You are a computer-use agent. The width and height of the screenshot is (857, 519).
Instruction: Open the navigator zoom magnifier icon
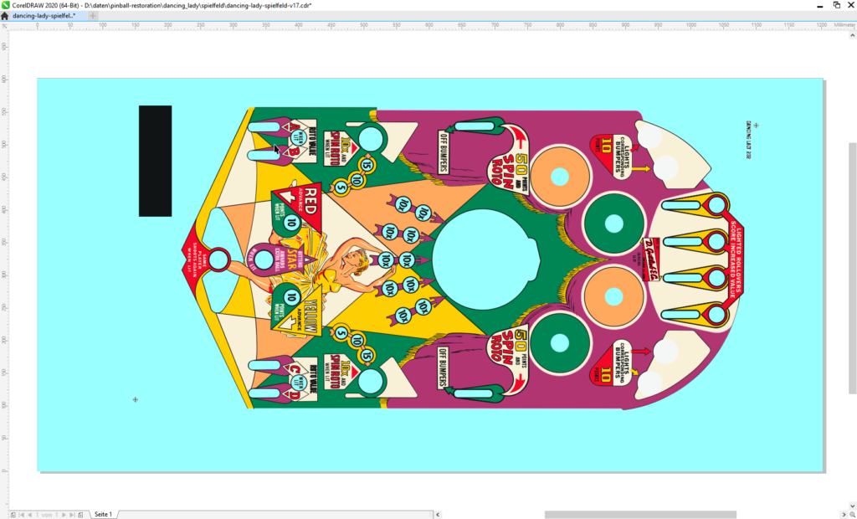852,515
